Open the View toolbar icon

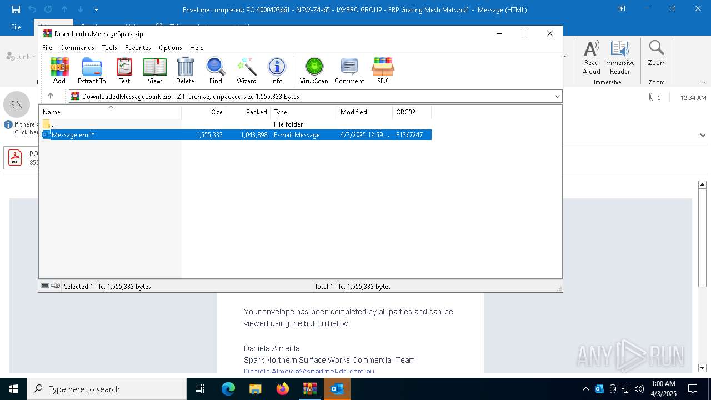[154, 71]
